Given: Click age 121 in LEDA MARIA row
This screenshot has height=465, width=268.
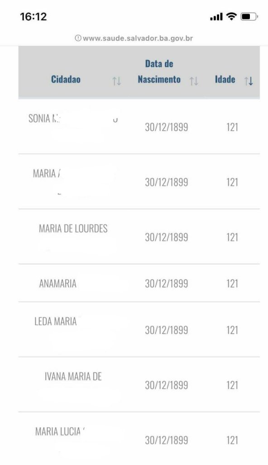Looking at the screenshot, I should 232,330.
